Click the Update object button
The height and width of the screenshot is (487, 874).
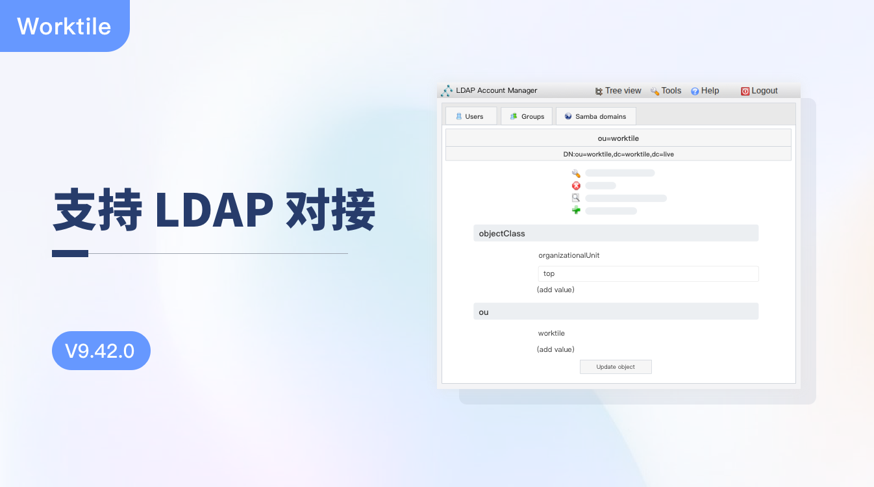616,367
